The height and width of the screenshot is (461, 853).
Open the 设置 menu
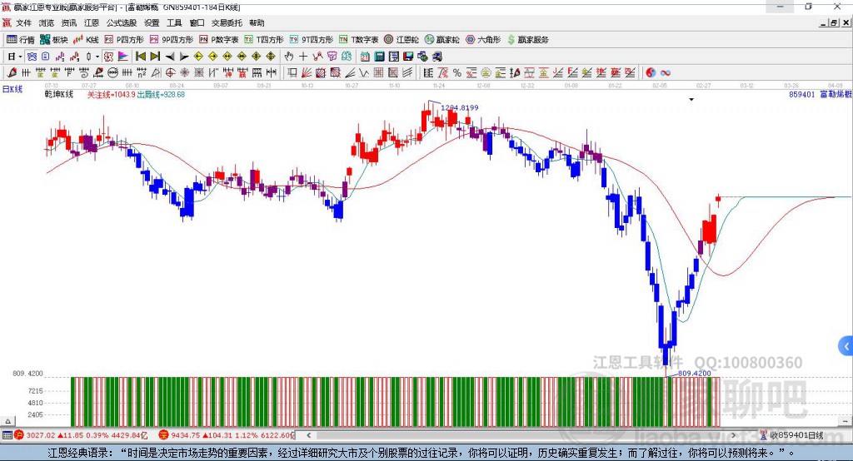tap(152, 22)
